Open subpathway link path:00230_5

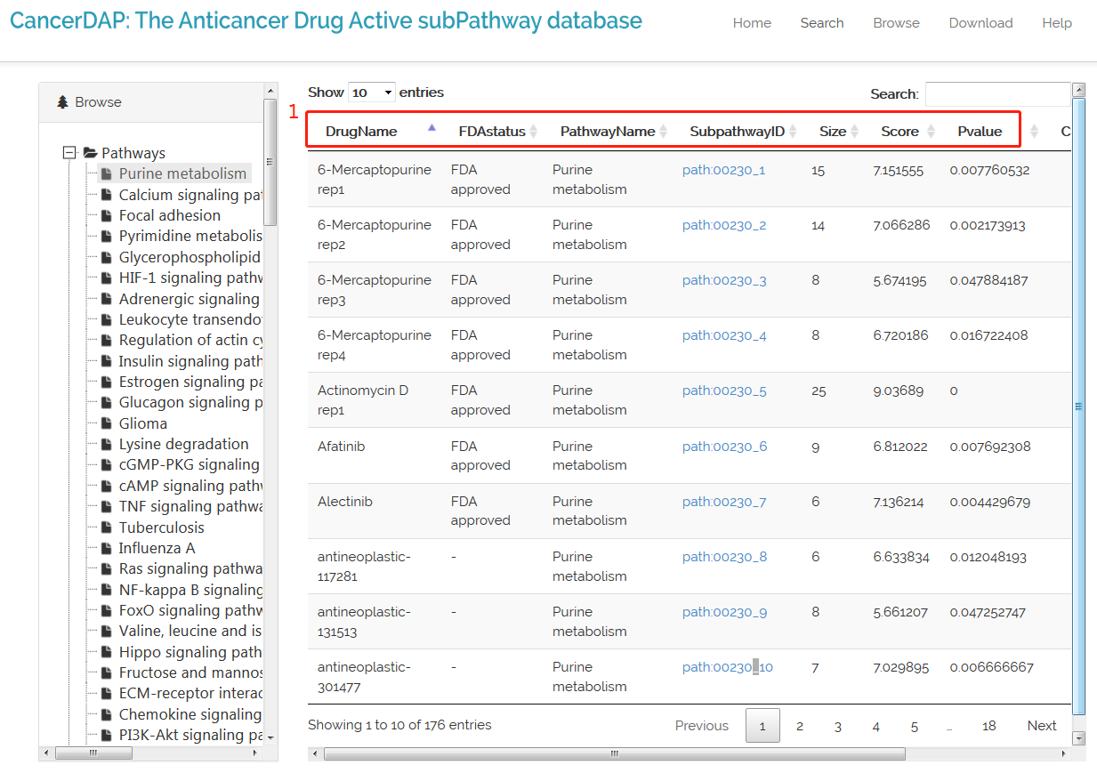coord(724,391)
